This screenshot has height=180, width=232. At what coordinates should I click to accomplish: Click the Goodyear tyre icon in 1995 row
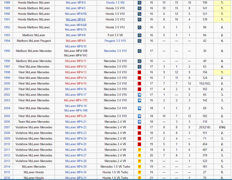tap(139, 51)
